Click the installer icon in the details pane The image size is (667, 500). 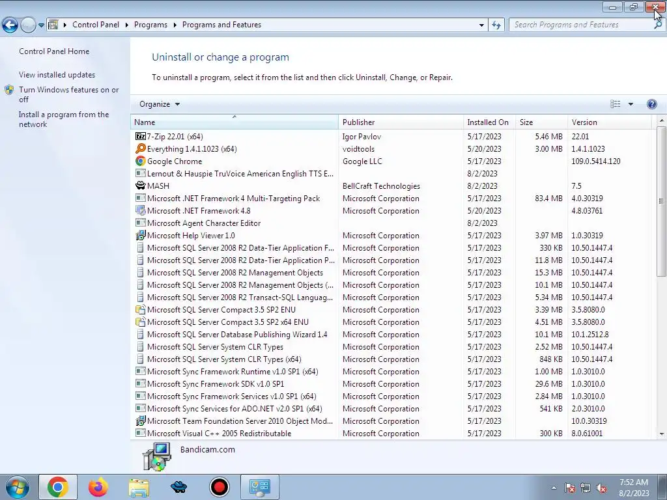[156, 456]
